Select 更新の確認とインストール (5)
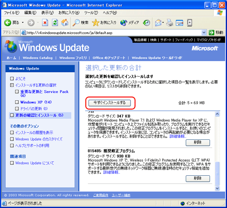227x208 pixels. point(39,115)
